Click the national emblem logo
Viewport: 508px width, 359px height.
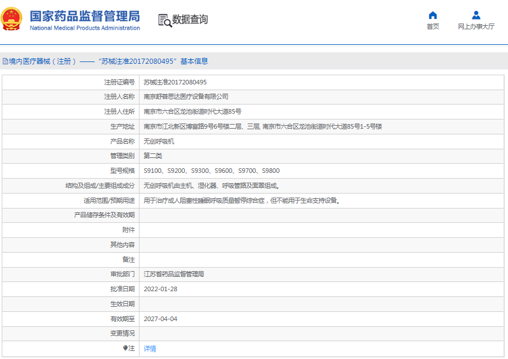click(11, 19)
